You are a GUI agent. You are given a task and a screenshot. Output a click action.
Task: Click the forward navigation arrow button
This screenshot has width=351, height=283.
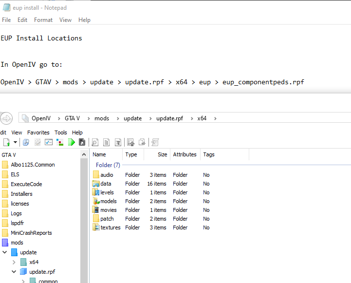tap(6, 118)
